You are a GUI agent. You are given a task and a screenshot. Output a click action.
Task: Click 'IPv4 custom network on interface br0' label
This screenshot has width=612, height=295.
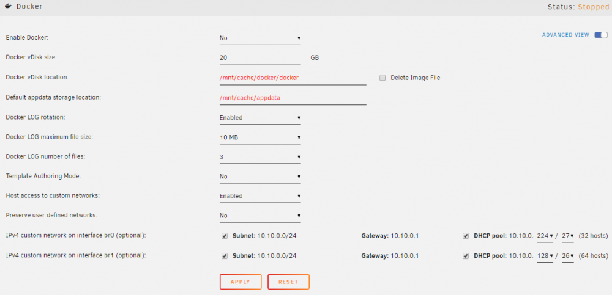coord(76,235)
